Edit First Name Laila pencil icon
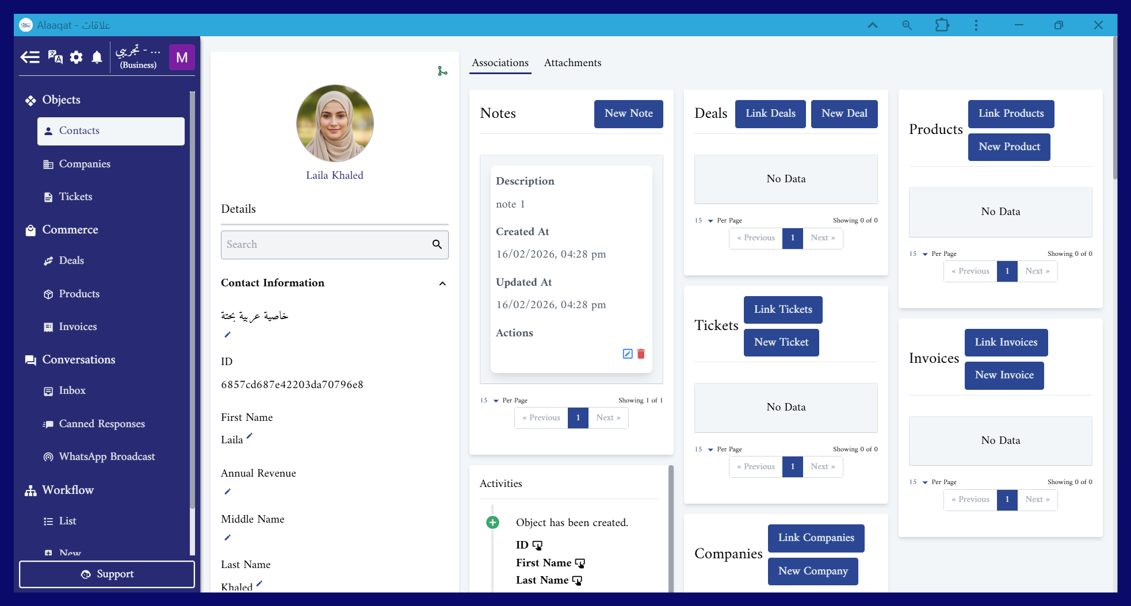Image resolution: width=1131 pixels, height=606 pixels. click(250, 436)
